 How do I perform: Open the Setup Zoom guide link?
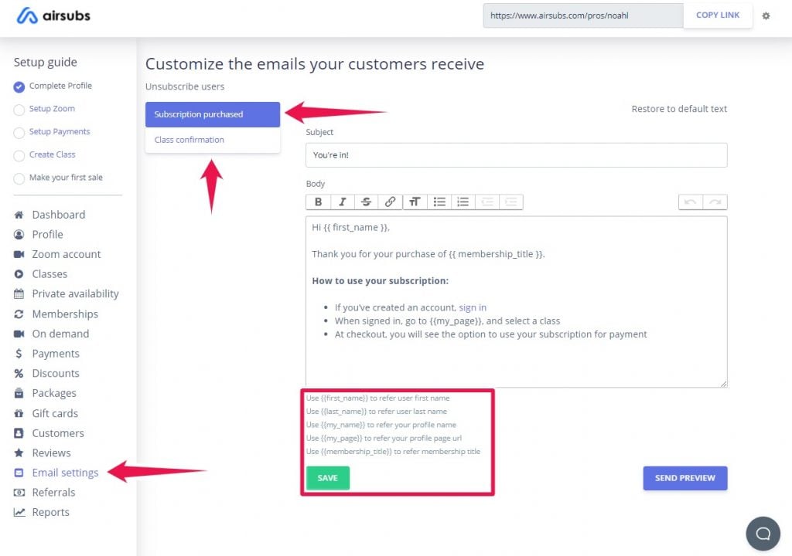click(x=52, y=108)
